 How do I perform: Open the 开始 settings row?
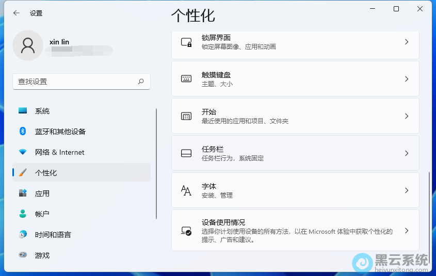point(295,116)
